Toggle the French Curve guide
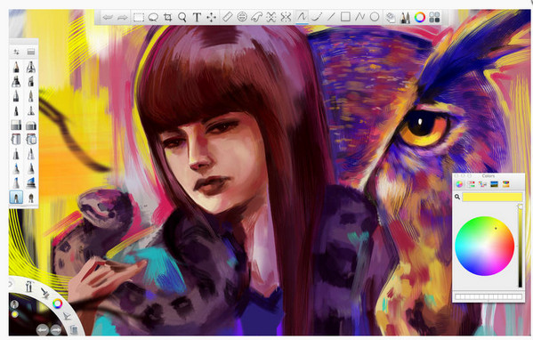533x340 pixels. point(256,17)
